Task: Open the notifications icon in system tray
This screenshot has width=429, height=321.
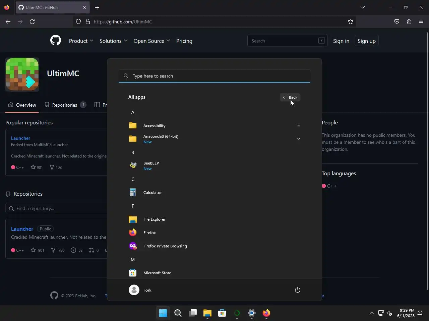Action: 420,313
